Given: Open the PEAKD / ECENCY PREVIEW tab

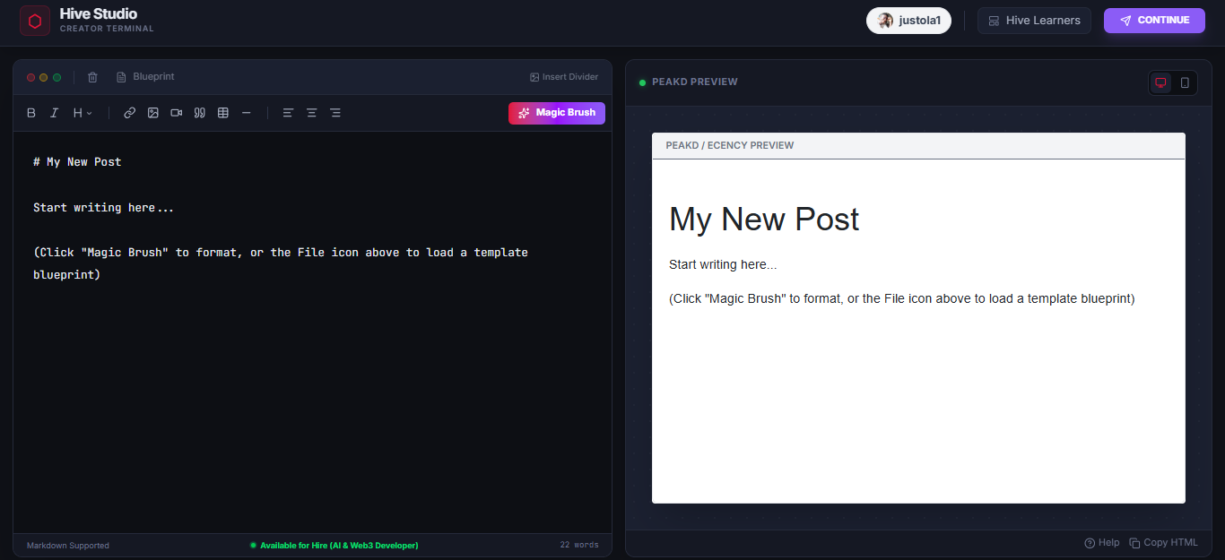Looking at the screenshot, I should pyautogui.click(x=730, y=145).
